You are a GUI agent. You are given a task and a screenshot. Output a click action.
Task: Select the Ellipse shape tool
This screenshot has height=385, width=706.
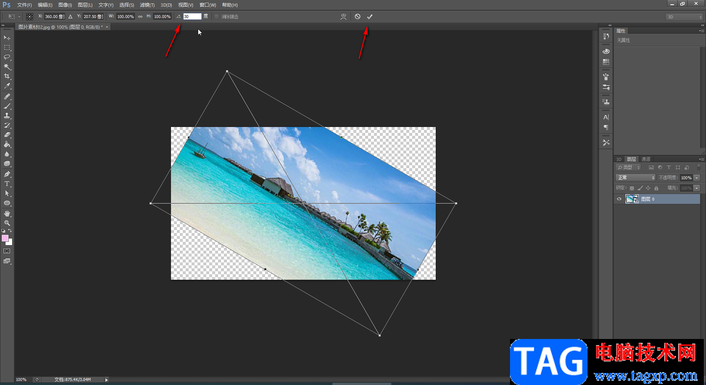[7, 203]
